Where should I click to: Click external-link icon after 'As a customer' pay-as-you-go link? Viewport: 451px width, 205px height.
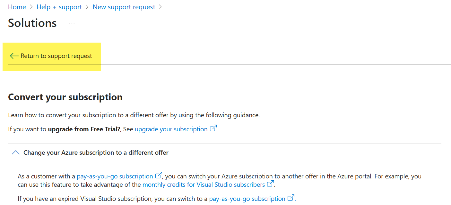pyautogui.click(x=159, y=176)
